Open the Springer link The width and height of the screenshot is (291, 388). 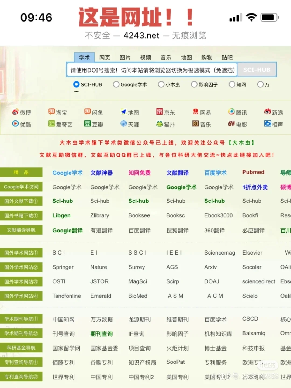(x=63, y=267)
